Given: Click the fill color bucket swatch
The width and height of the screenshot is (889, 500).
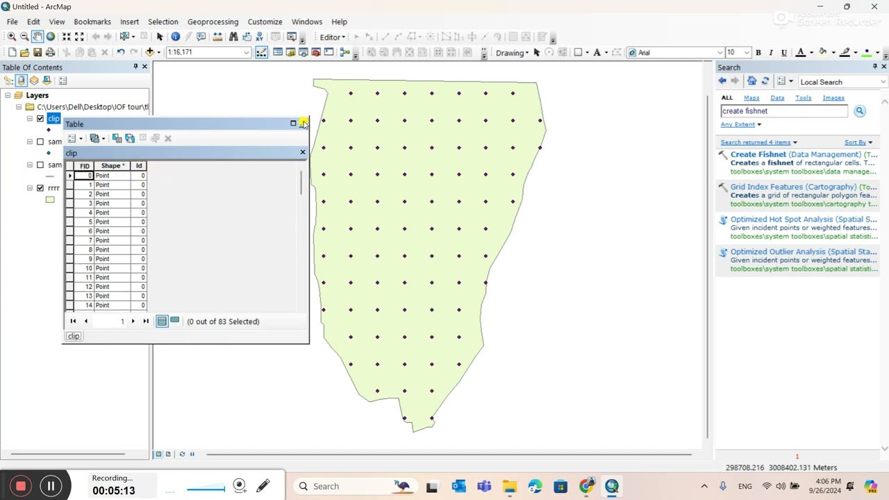Looking at the screenshot, I should 823,53.
